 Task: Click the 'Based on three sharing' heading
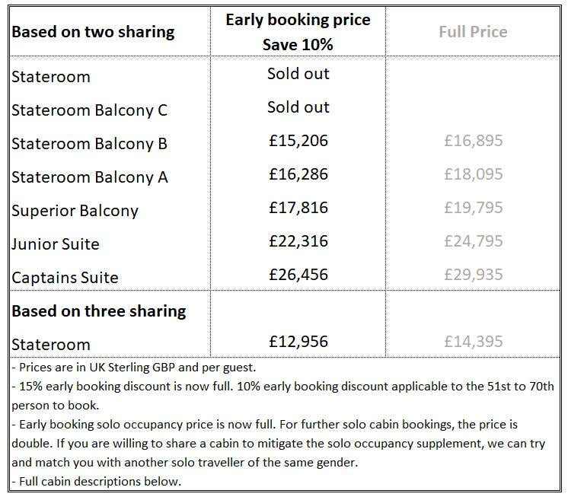[x=99, y=311]
